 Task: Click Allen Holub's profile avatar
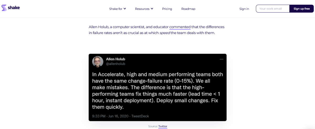(98, 61)
